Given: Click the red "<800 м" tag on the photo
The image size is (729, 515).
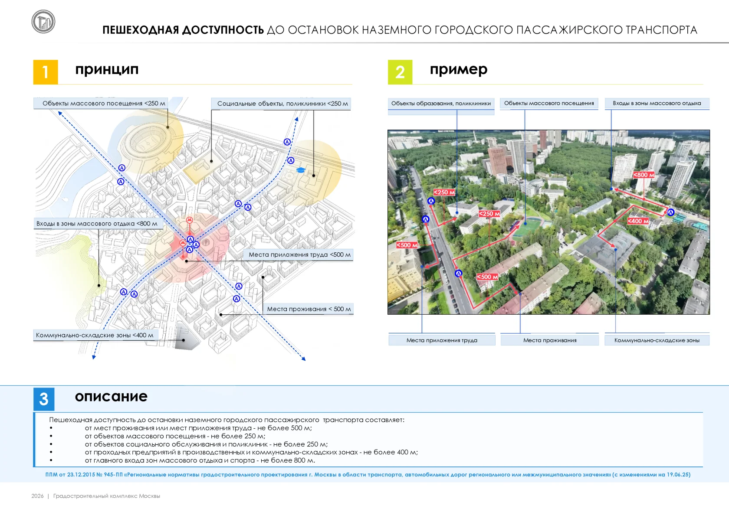Looking at the screenshot, I should (644, 175).
